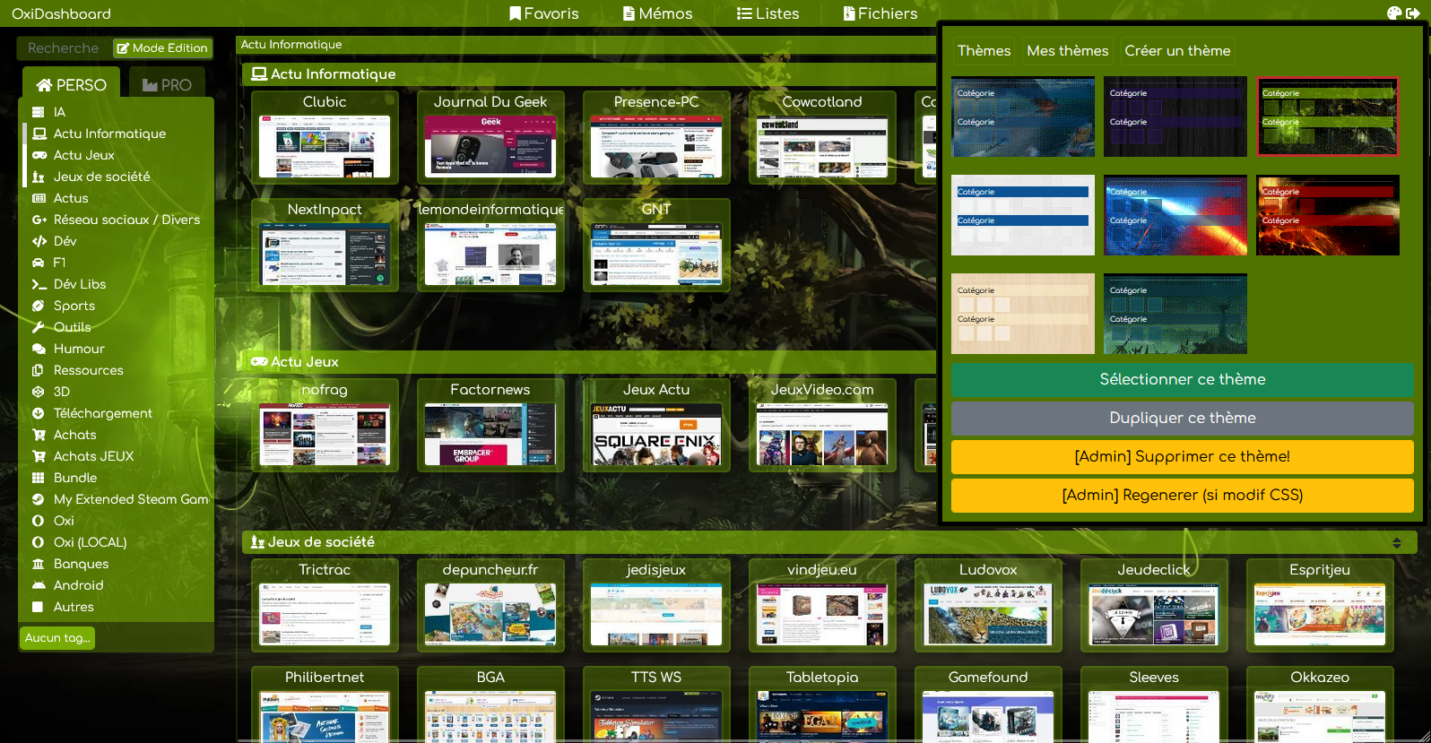Open the Cowcotland thumbnail
1431x743 pixels.
tap(822, 146)
